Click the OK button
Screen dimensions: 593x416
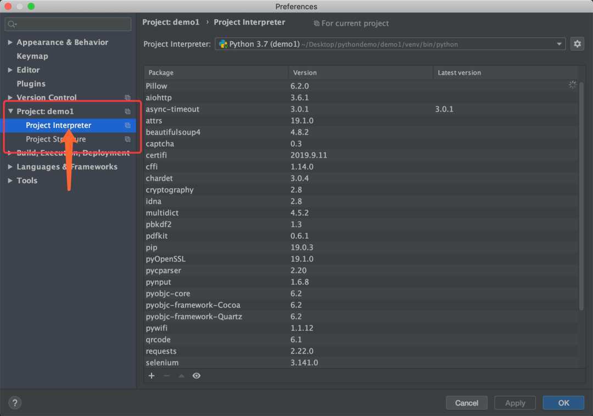click(x=563, y=403)
